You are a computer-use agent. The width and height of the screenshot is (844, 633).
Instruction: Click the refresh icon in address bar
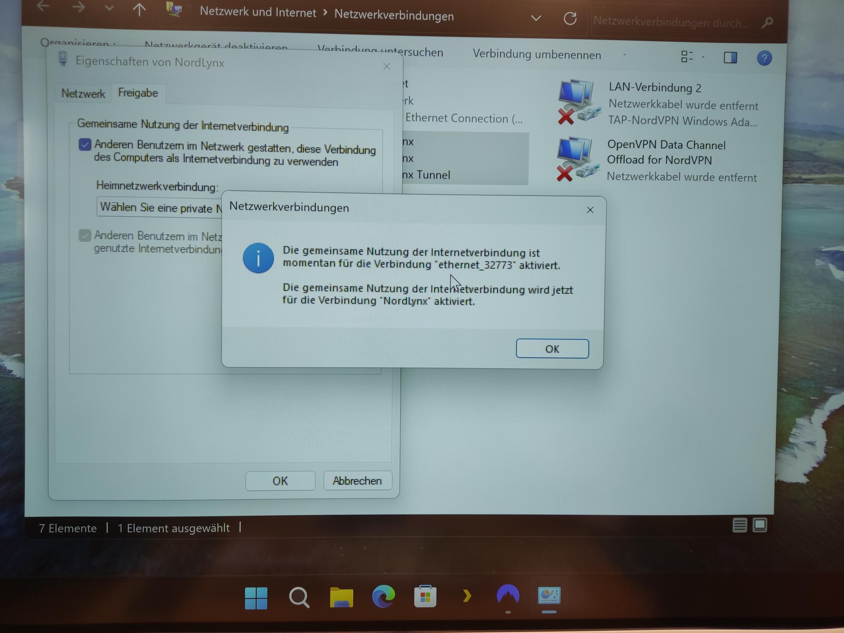(x=570, y=18)
